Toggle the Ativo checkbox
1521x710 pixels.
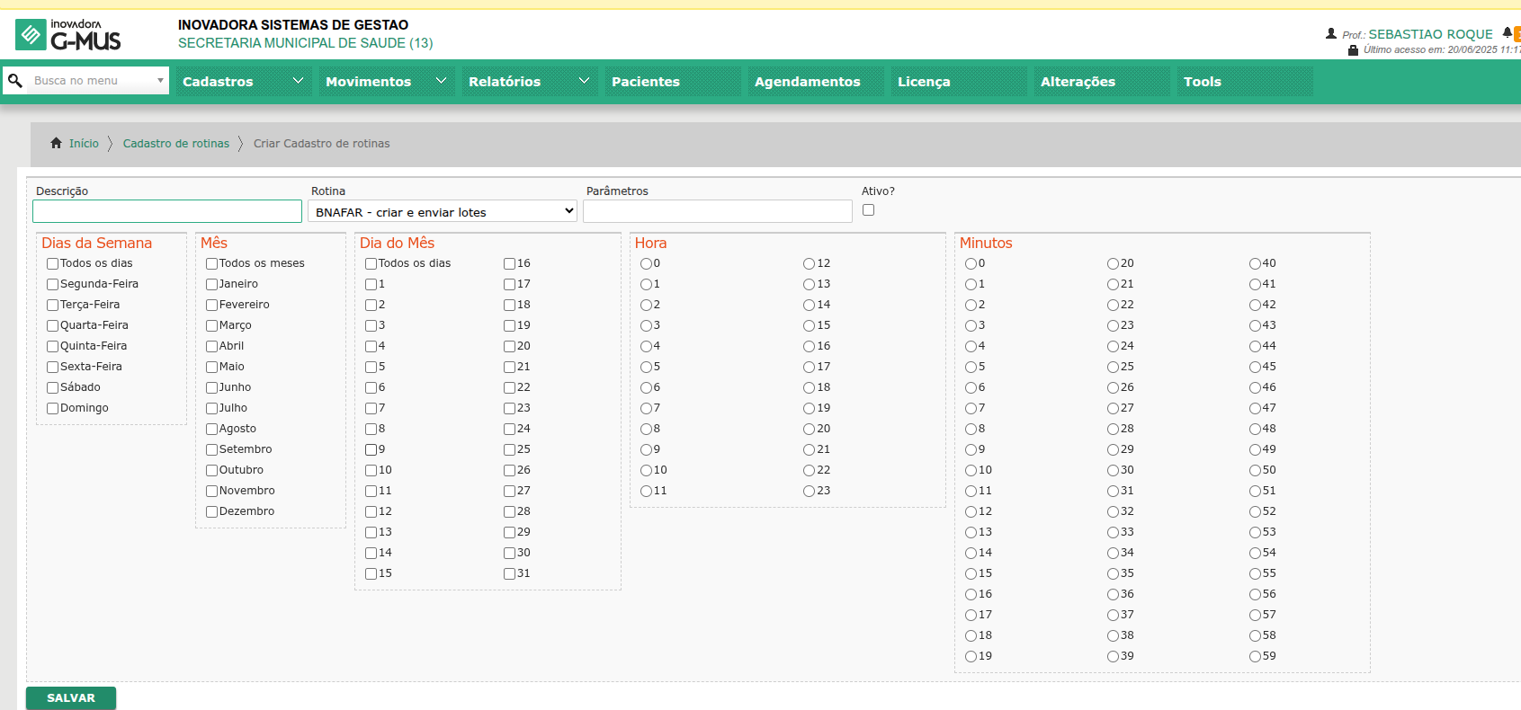point(868,210)
